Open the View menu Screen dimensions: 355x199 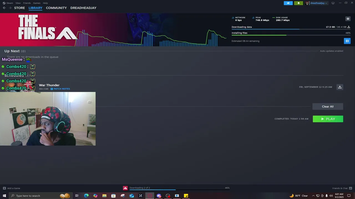[18, 3]
